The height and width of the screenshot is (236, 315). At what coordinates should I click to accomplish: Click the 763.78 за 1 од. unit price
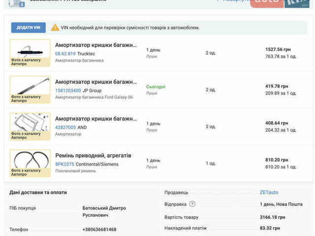(x=281, y=57)
